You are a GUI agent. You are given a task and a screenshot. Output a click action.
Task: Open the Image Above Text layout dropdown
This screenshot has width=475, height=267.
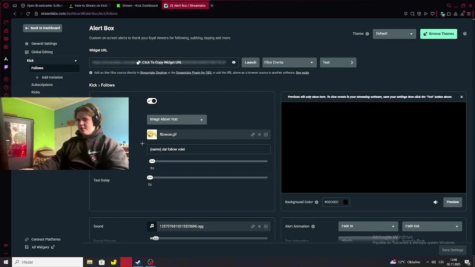177,119
